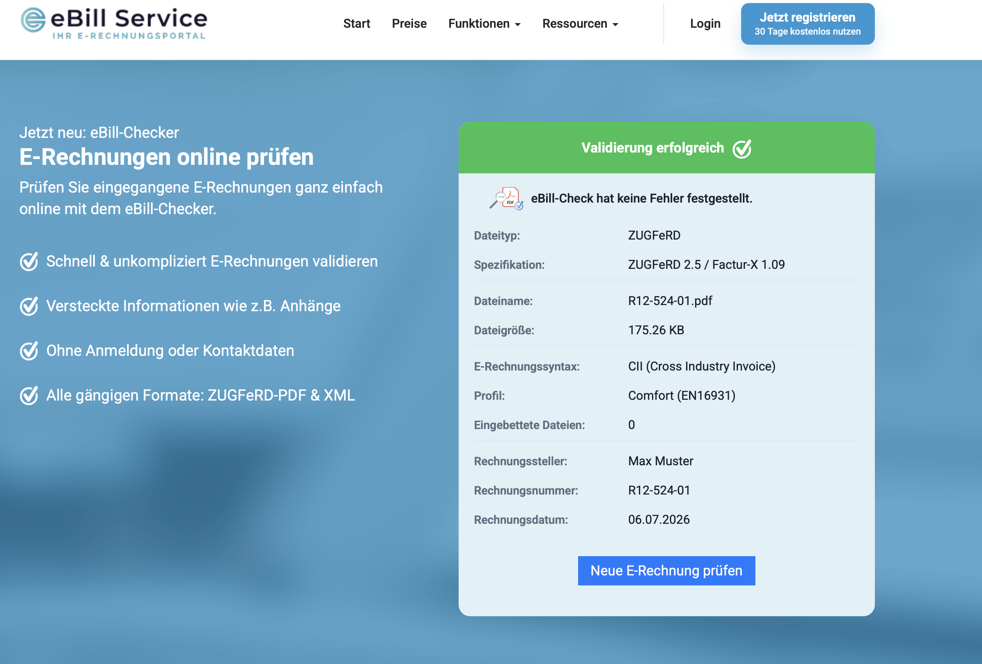Click the Jetzt registrieren button
This screenshot has height=664, width=982.
click(807, 23)
